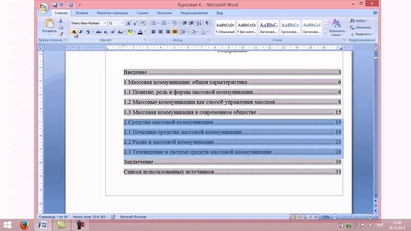Save document via quick access toolbar
411x231 pixels.
[x=55, y=5]
